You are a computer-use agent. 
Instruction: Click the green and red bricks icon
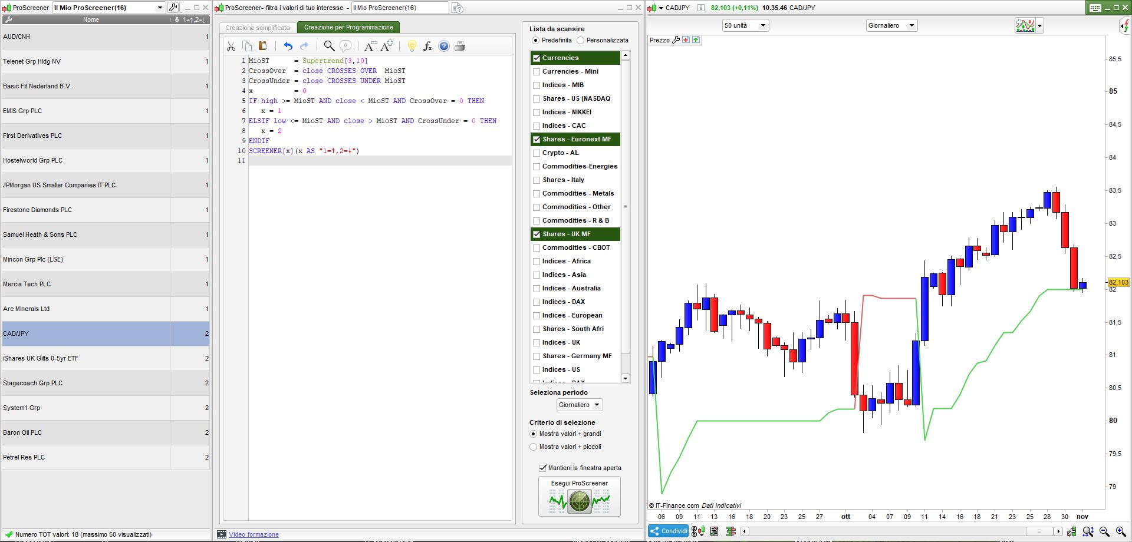(x=731, y=531)
